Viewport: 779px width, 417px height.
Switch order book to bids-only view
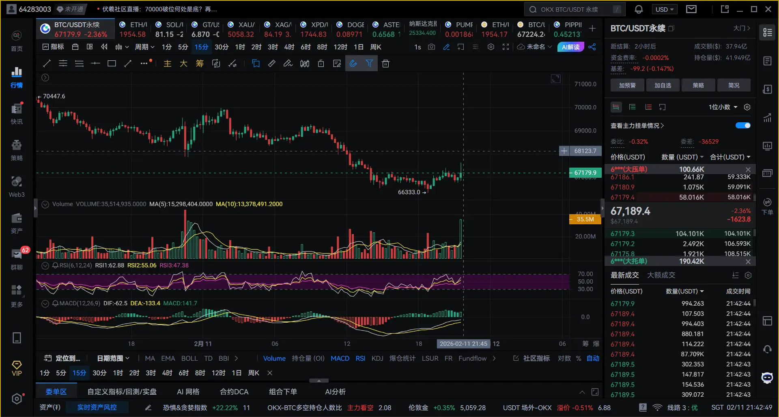(632, 107)
